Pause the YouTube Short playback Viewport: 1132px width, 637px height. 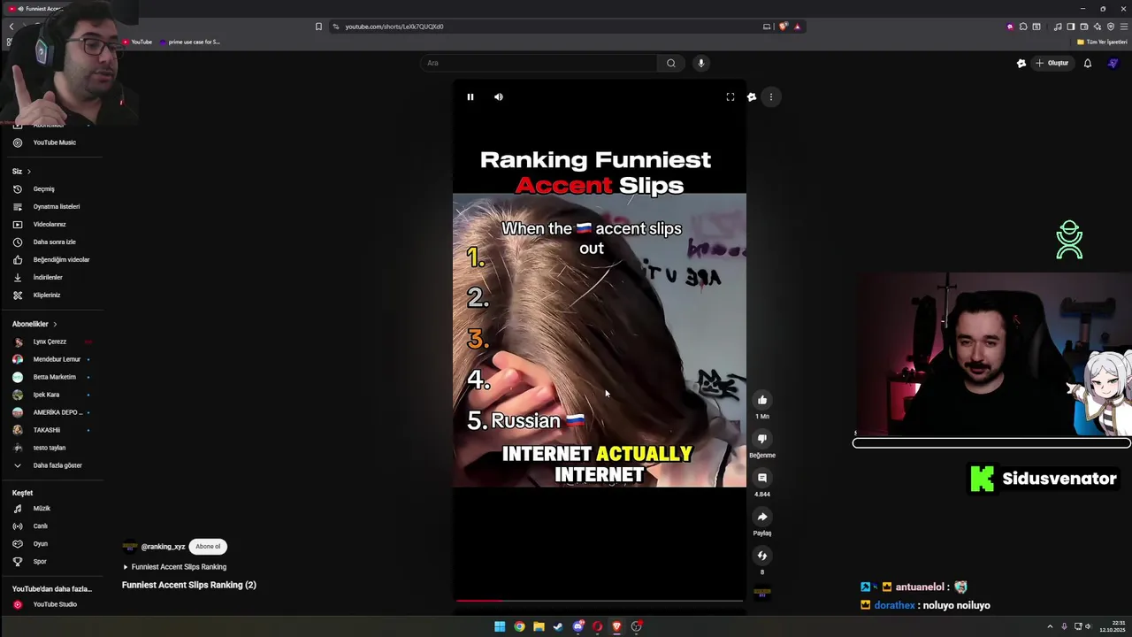(x=470, y=97)
